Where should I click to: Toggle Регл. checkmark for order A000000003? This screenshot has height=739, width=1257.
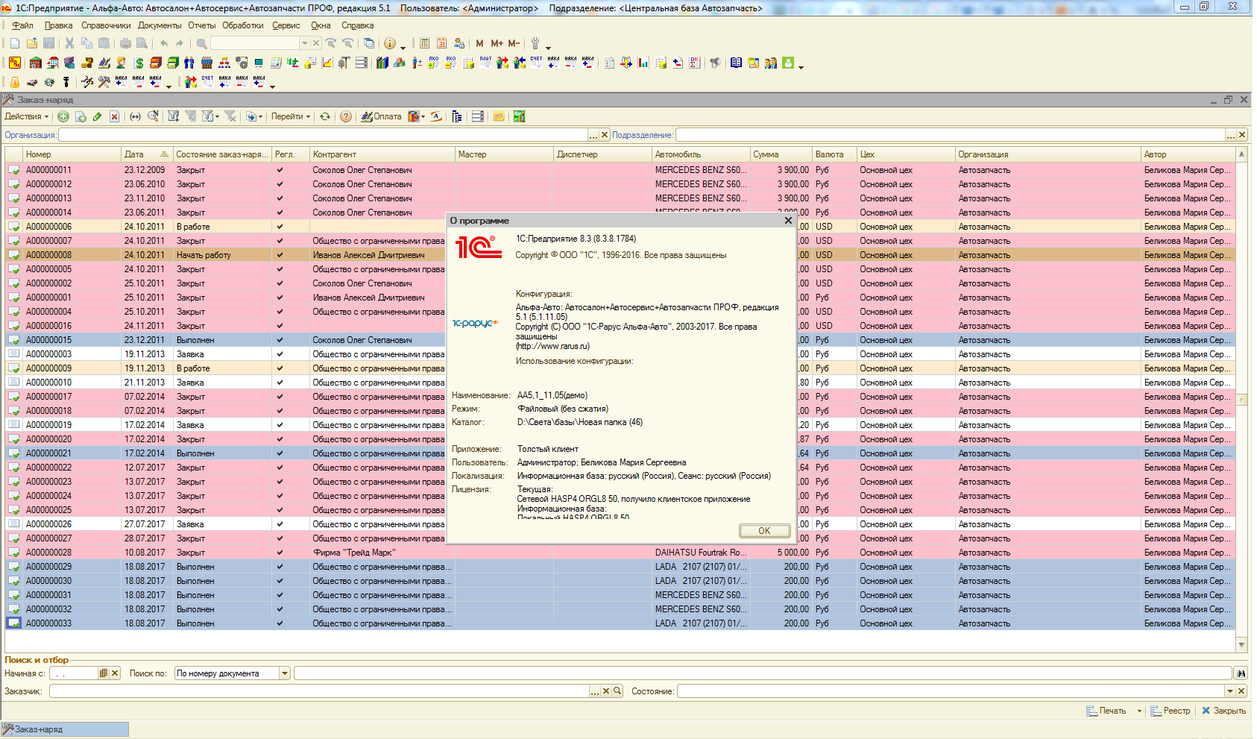tap(280, 354)
